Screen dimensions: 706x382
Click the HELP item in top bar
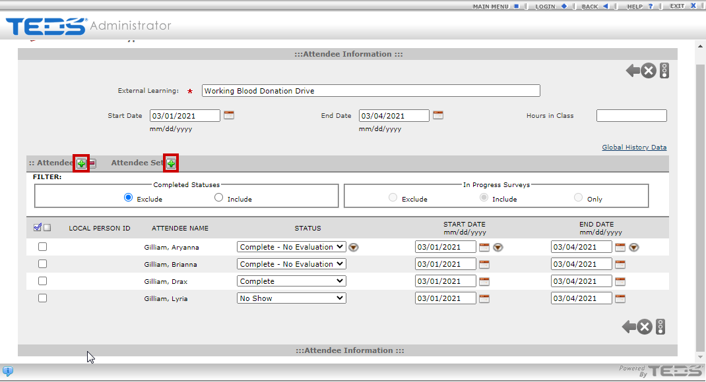coord(639,6)
